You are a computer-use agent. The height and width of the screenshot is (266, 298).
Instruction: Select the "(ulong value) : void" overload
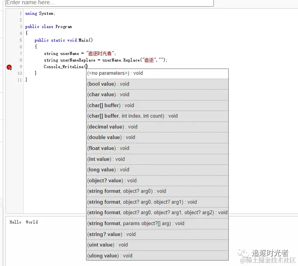click(157, 256)
